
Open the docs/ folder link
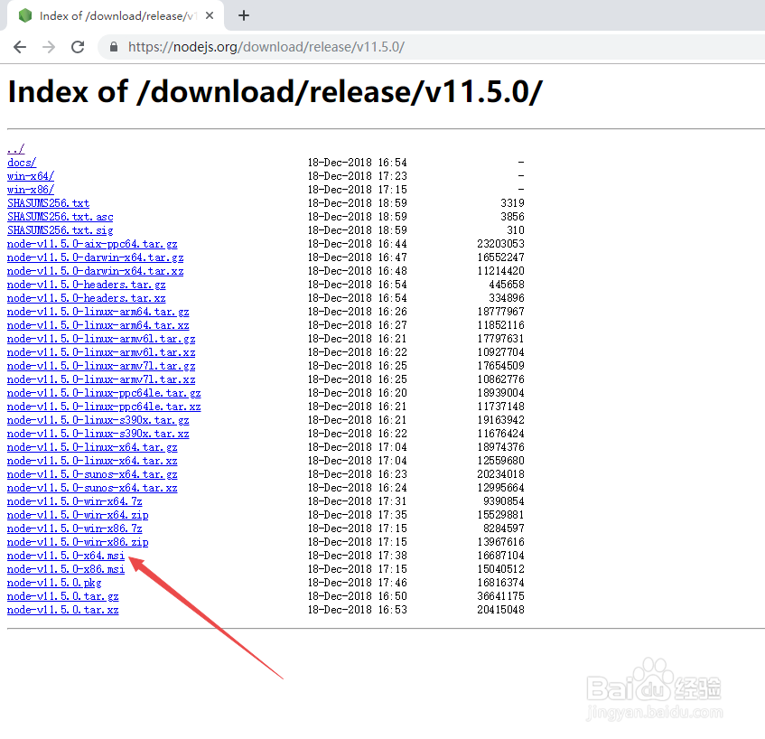click(22, 163)
